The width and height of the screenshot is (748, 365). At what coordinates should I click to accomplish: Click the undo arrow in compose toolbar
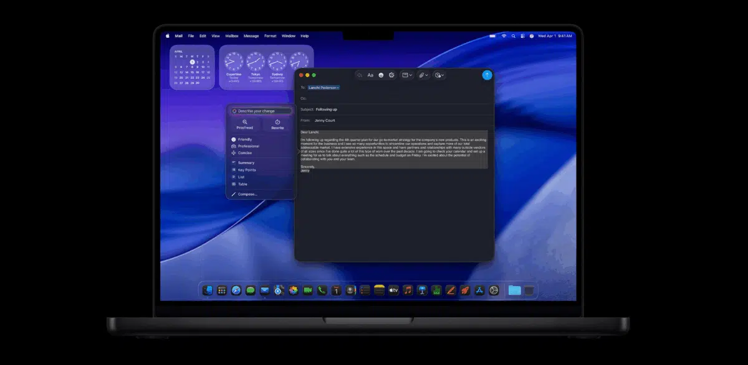pyautogui.click(x=360, y=75)
